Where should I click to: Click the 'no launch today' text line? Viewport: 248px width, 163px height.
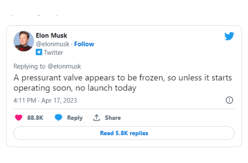(106, 88)
